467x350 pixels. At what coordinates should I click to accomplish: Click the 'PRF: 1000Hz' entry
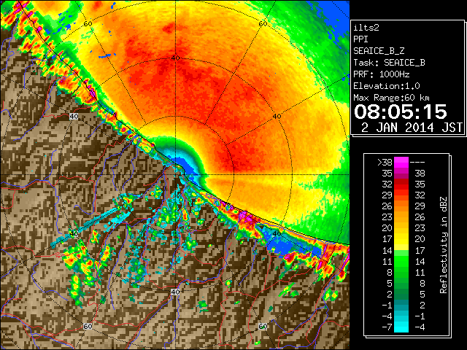pos(382,74)
